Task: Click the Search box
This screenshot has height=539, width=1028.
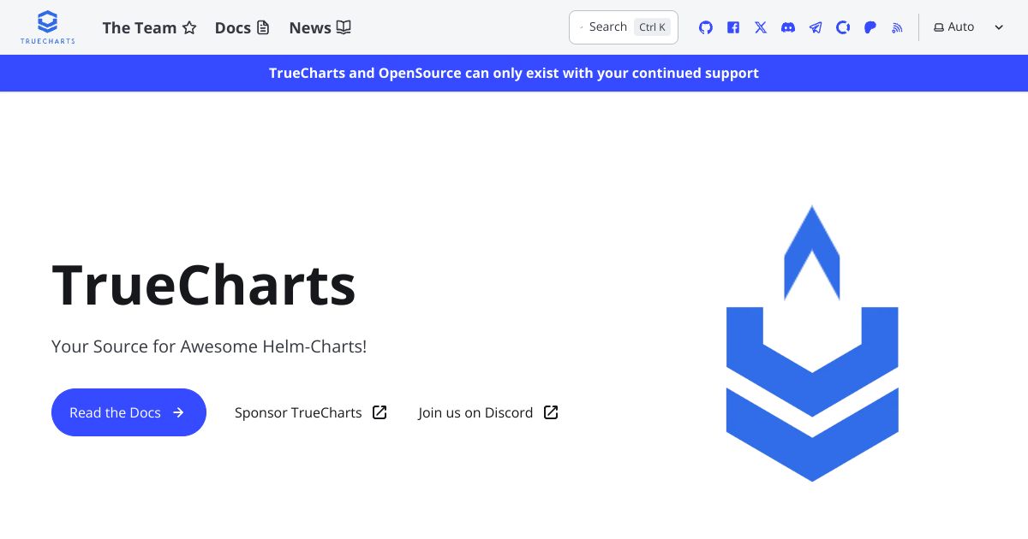Action: [x=624, y=27]
